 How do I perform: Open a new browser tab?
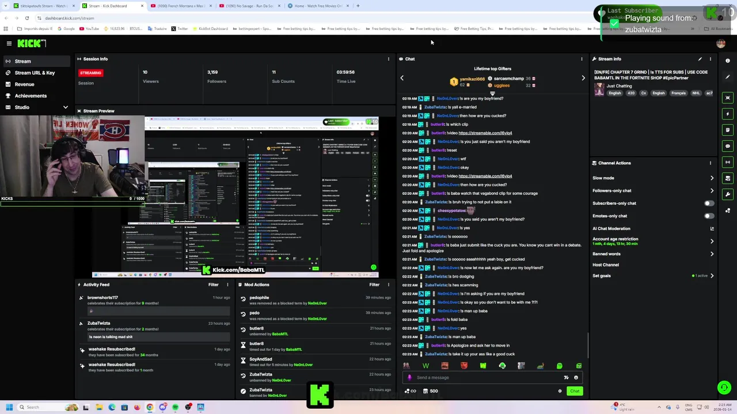click(358, 6)
